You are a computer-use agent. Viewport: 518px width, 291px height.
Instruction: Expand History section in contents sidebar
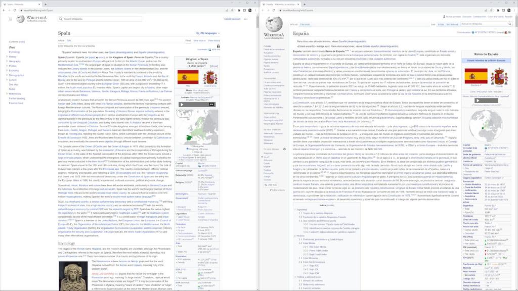pos(7,57)
